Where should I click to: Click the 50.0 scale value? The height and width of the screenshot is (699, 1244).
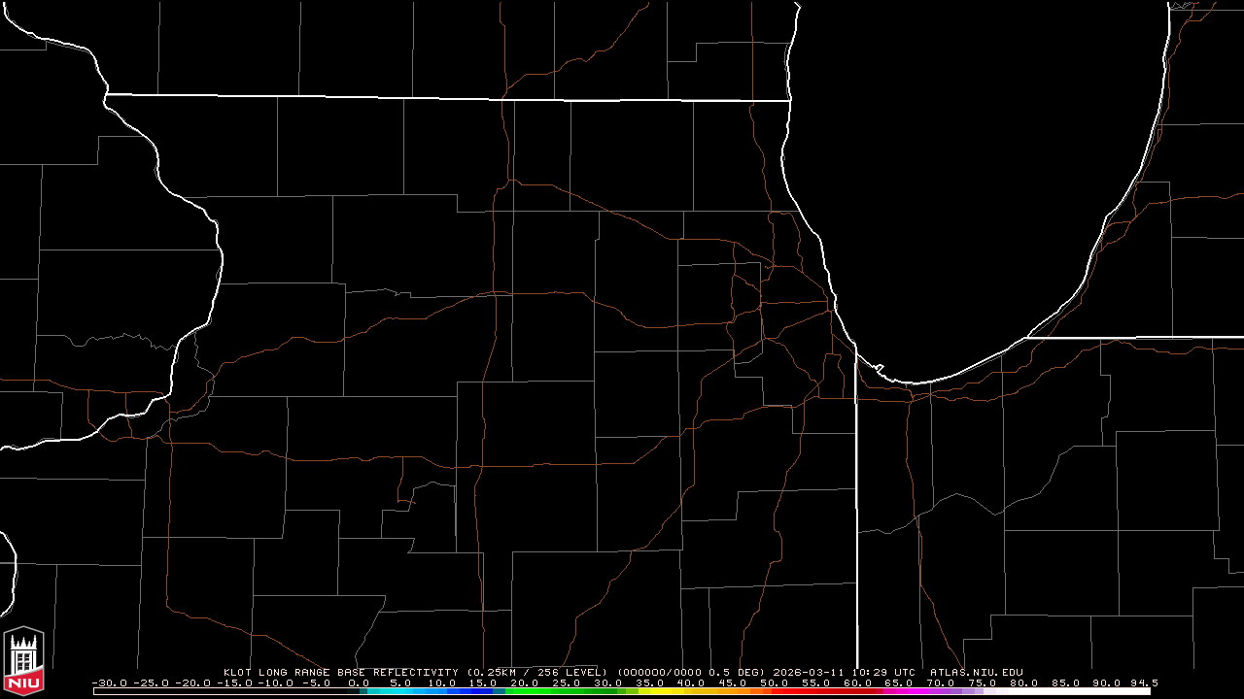point(775,682)
